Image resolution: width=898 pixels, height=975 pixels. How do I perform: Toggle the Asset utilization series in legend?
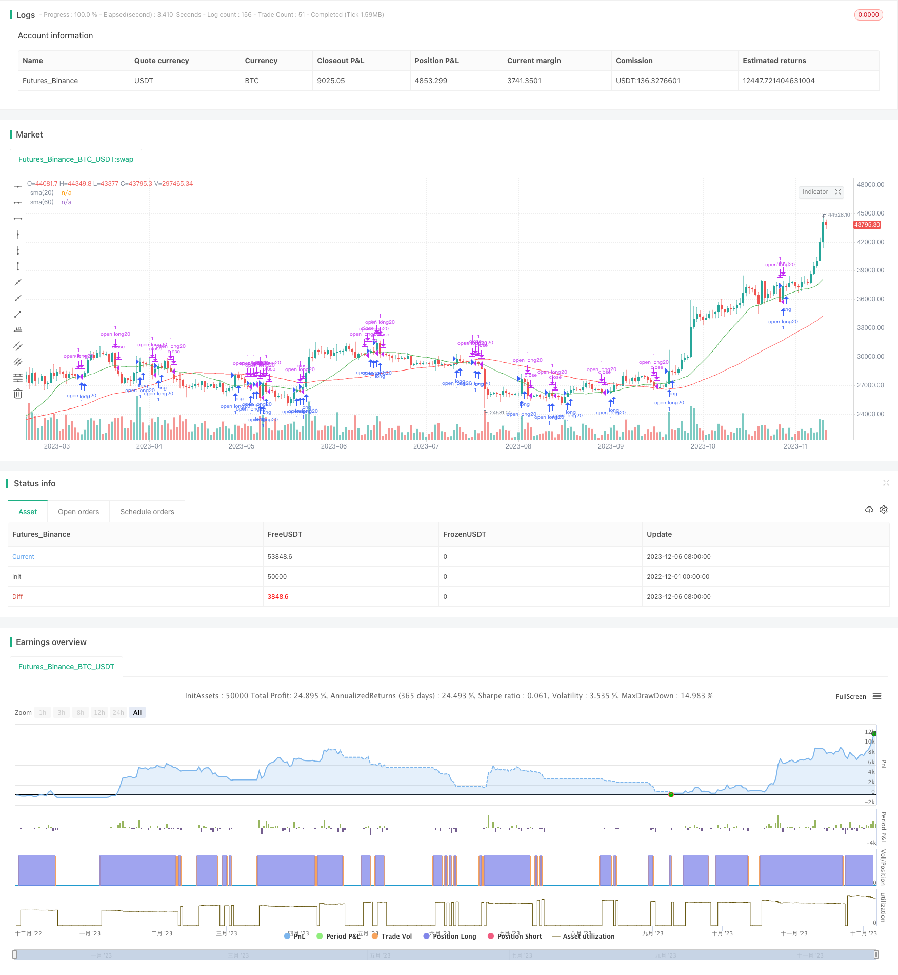pos(583,936)
